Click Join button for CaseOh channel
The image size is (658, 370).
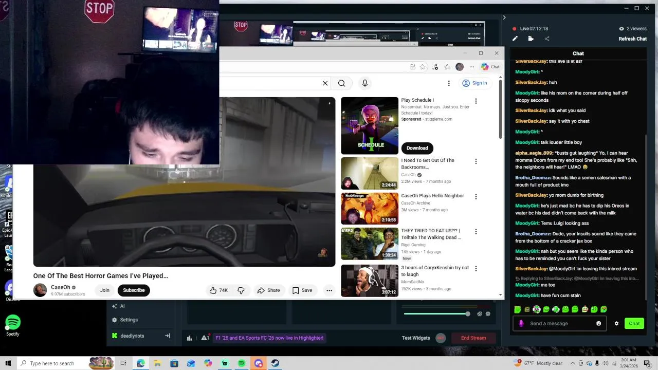[x=105, y=290]
